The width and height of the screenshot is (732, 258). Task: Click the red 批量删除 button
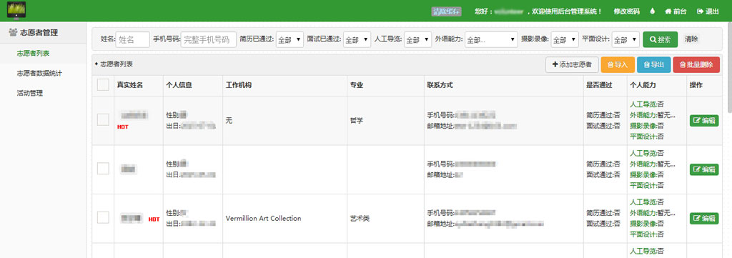coord(696,65)
